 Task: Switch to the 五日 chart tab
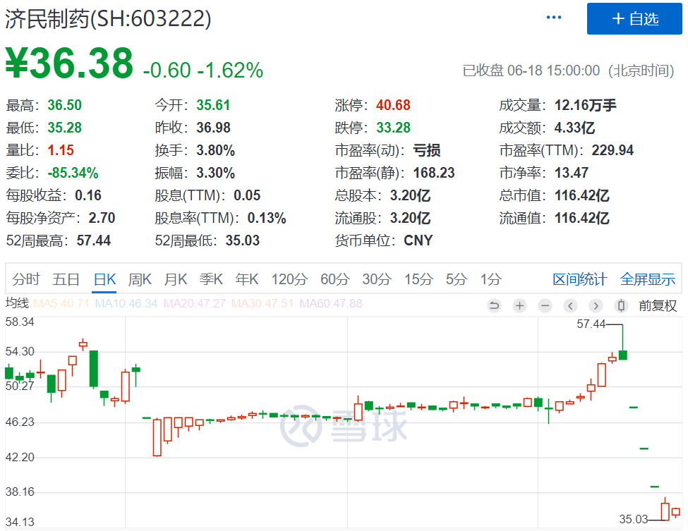66,279
